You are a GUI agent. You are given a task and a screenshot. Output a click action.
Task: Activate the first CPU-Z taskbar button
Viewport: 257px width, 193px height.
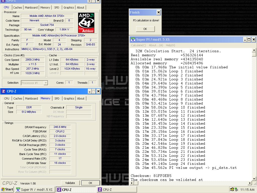pyautogui.click(x=76, y=189)
